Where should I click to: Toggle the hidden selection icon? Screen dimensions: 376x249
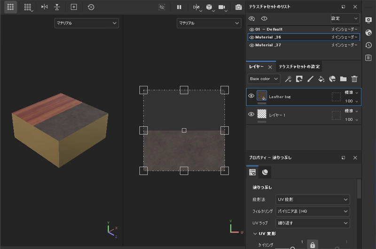pyautogui.click(x=162, y=7)
